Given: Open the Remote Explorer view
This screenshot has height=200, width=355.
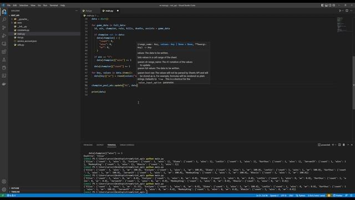Looking at the screenshot, I should 4,44.
